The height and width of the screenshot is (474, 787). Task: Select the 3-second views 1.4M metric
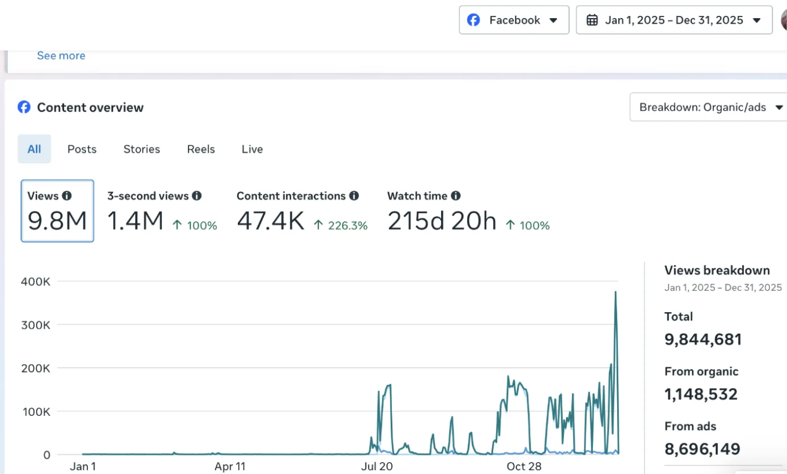(x=162, y=211)
